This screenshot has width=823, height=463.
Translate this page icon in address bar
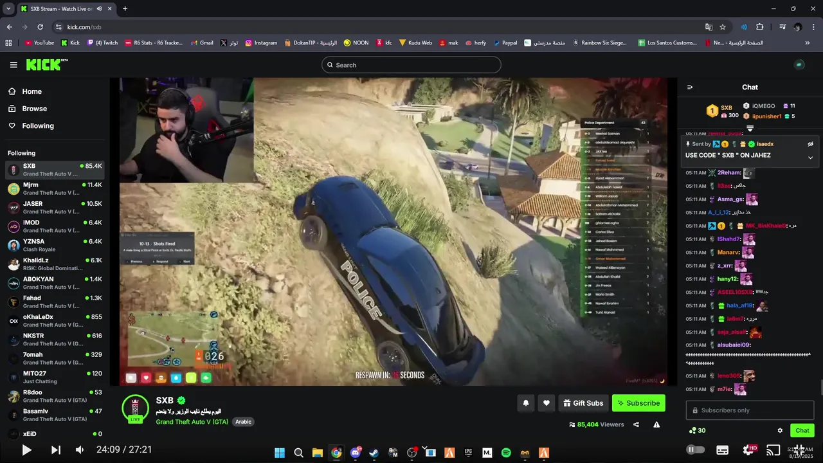tap(709, 27)
